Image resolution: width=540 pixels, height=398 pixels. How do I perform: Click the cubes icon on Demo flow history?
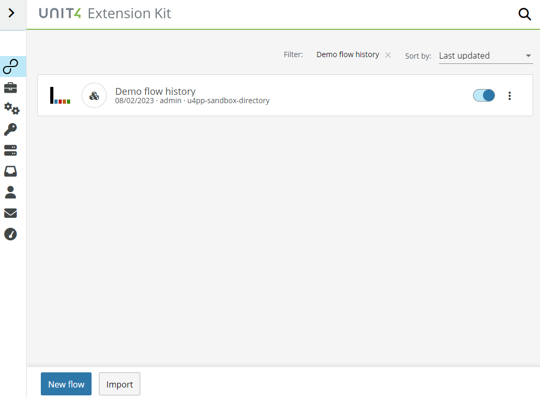point(94,95)
